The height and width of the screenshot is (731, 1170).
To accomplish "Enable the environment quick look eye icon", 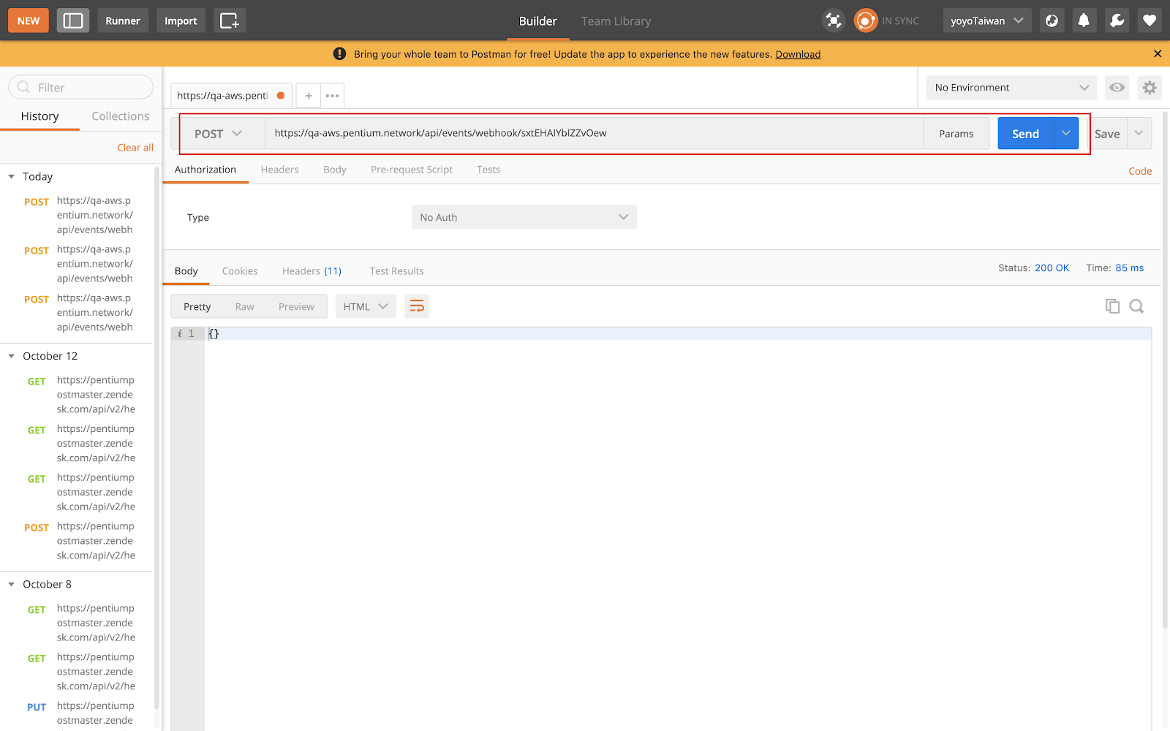I will tap(1117, 87).
